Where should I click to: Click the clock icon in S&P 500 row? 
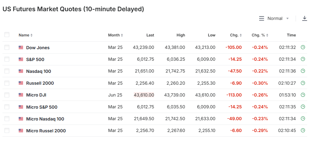303,59
